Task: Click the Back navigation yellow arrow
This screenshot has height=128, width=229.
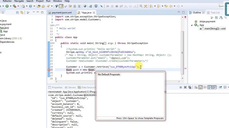Action: (x=171, y=6)
